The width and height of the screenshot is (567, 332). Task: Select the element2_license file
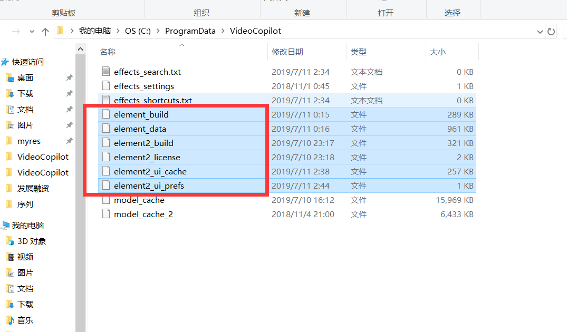147,157
